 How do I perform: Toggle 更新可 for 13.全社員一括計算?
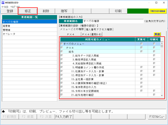(141, 79)
